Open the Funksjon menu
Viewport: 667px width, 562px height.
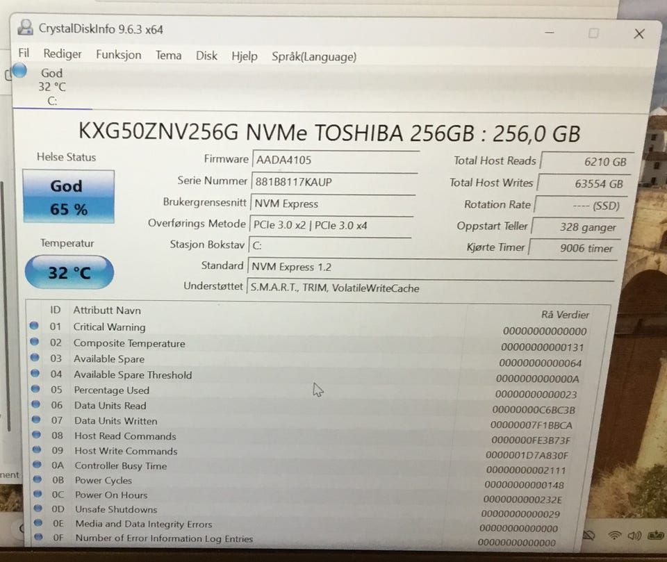point(119,55)
